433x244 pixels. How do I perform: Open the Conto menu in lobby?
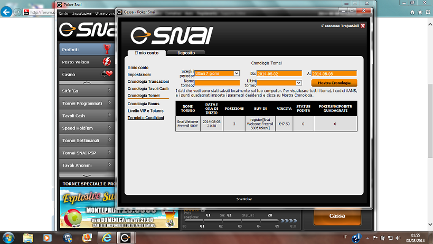point(63,13)
